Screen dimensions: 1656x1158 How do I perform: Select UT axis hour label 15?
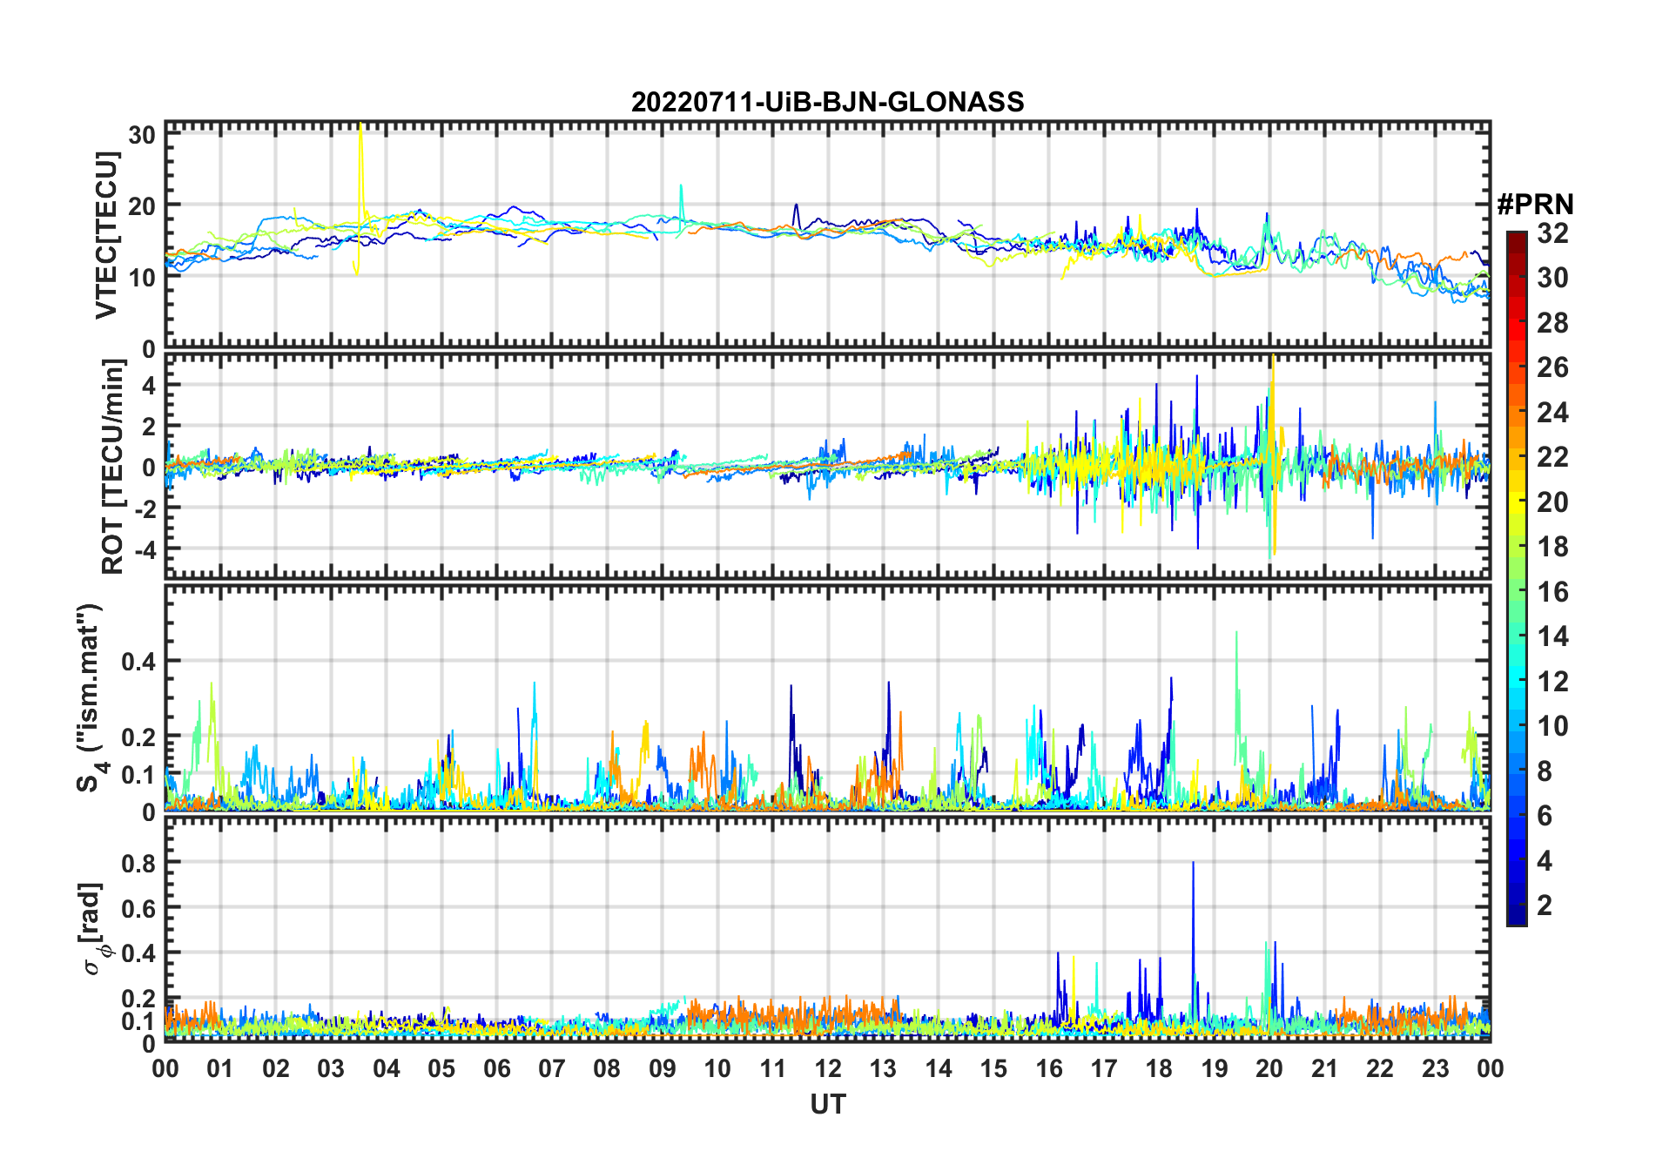993,1068
